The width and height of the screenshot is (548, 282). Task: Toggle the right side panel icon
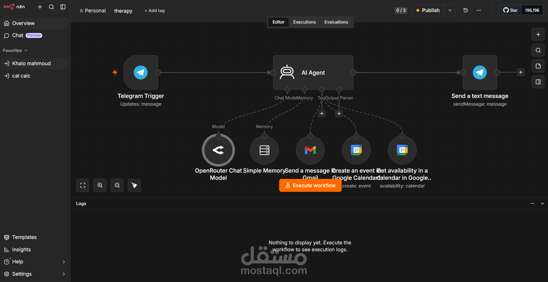click(538, 82)
